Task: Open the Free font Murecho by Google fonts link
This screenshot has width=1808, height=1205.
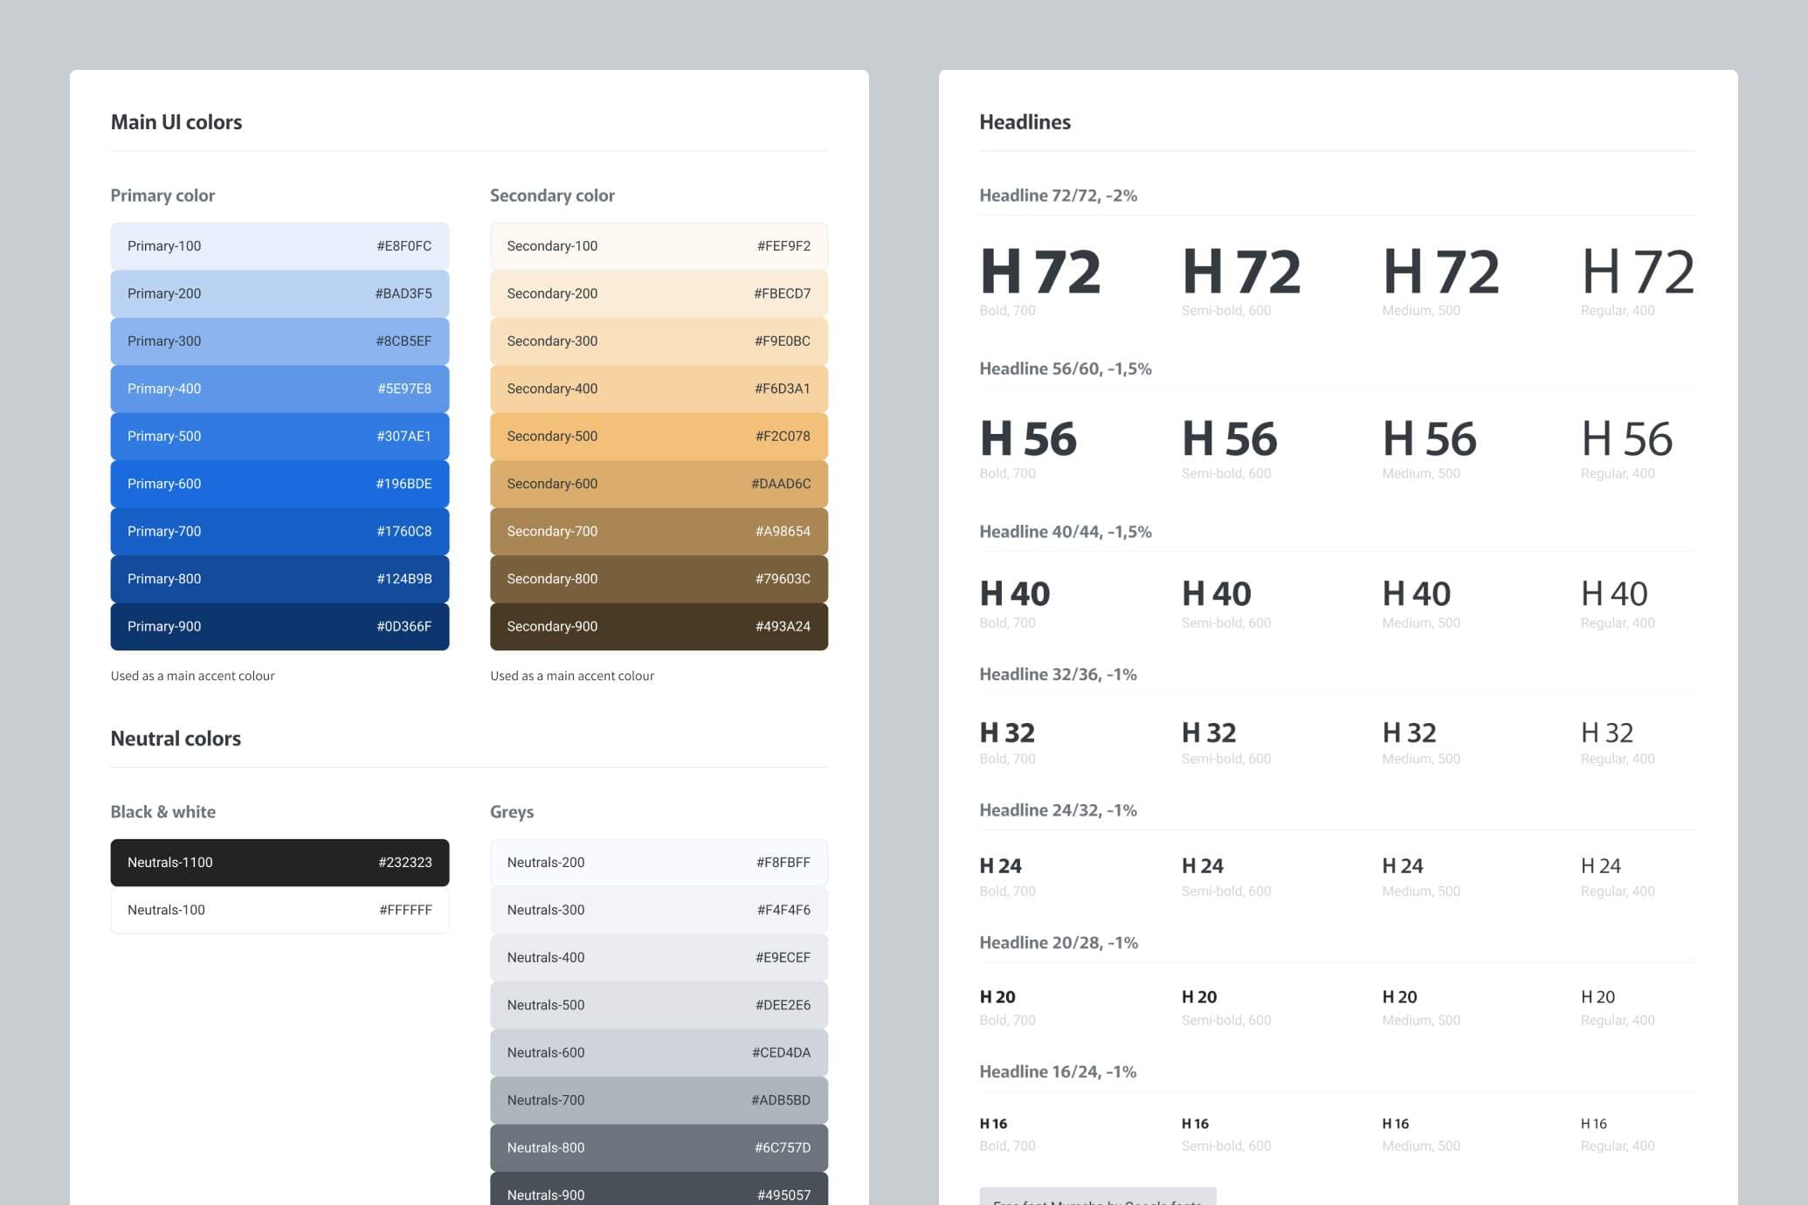Action: [1098, 1199]
